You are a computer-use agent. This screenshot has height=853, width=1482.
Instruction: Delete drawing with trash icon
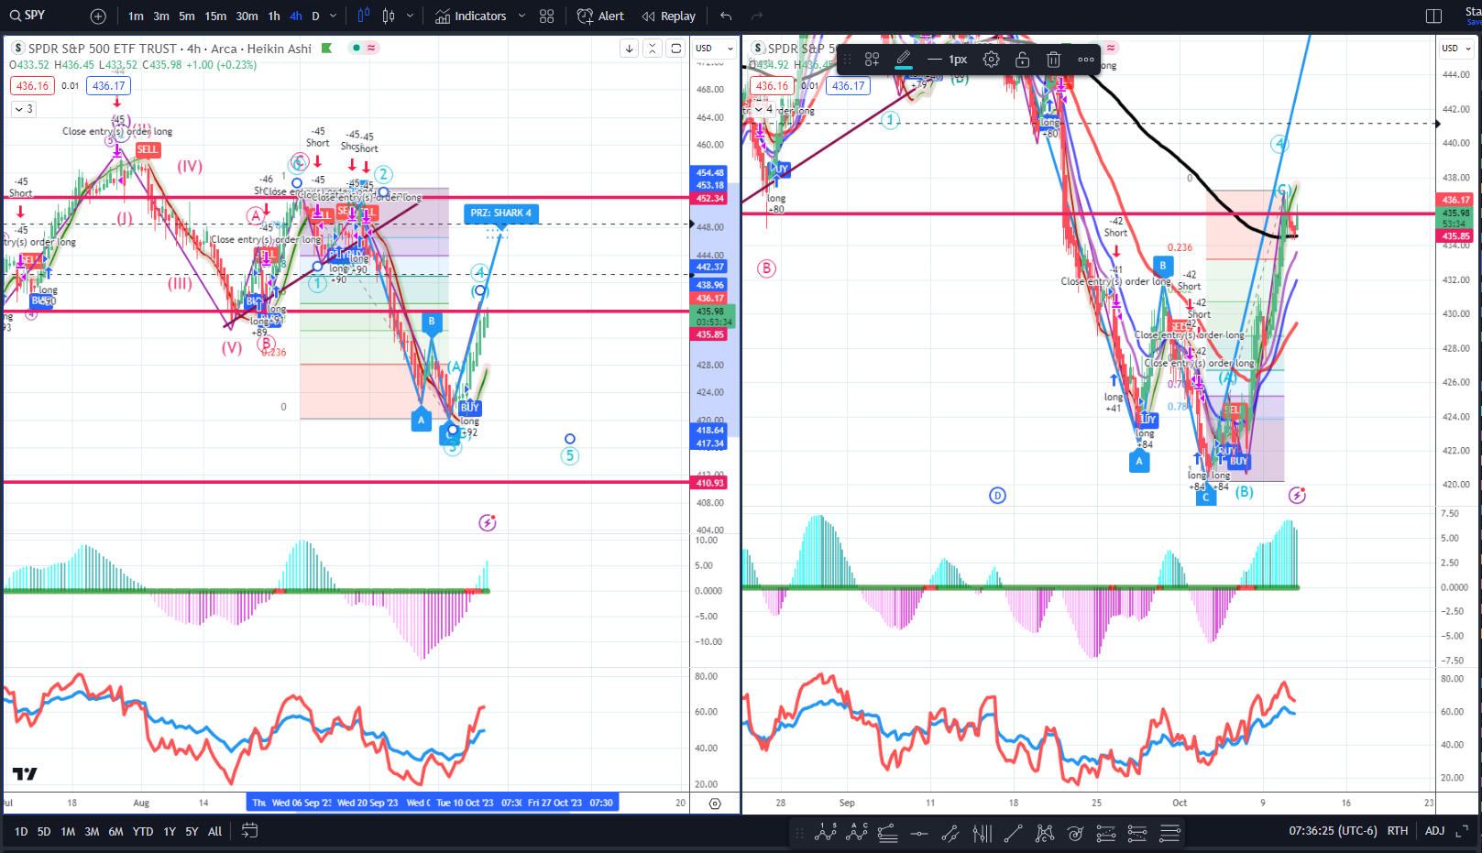[x=1053, y=60]
